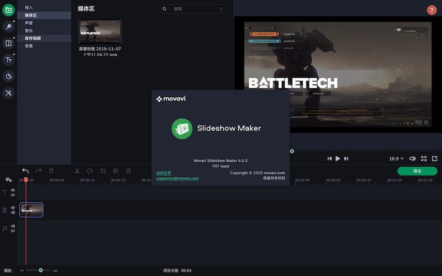Open color adjustments tool
Image resolution: width=442 pixels, height=276 pixels.
[115, 171]
